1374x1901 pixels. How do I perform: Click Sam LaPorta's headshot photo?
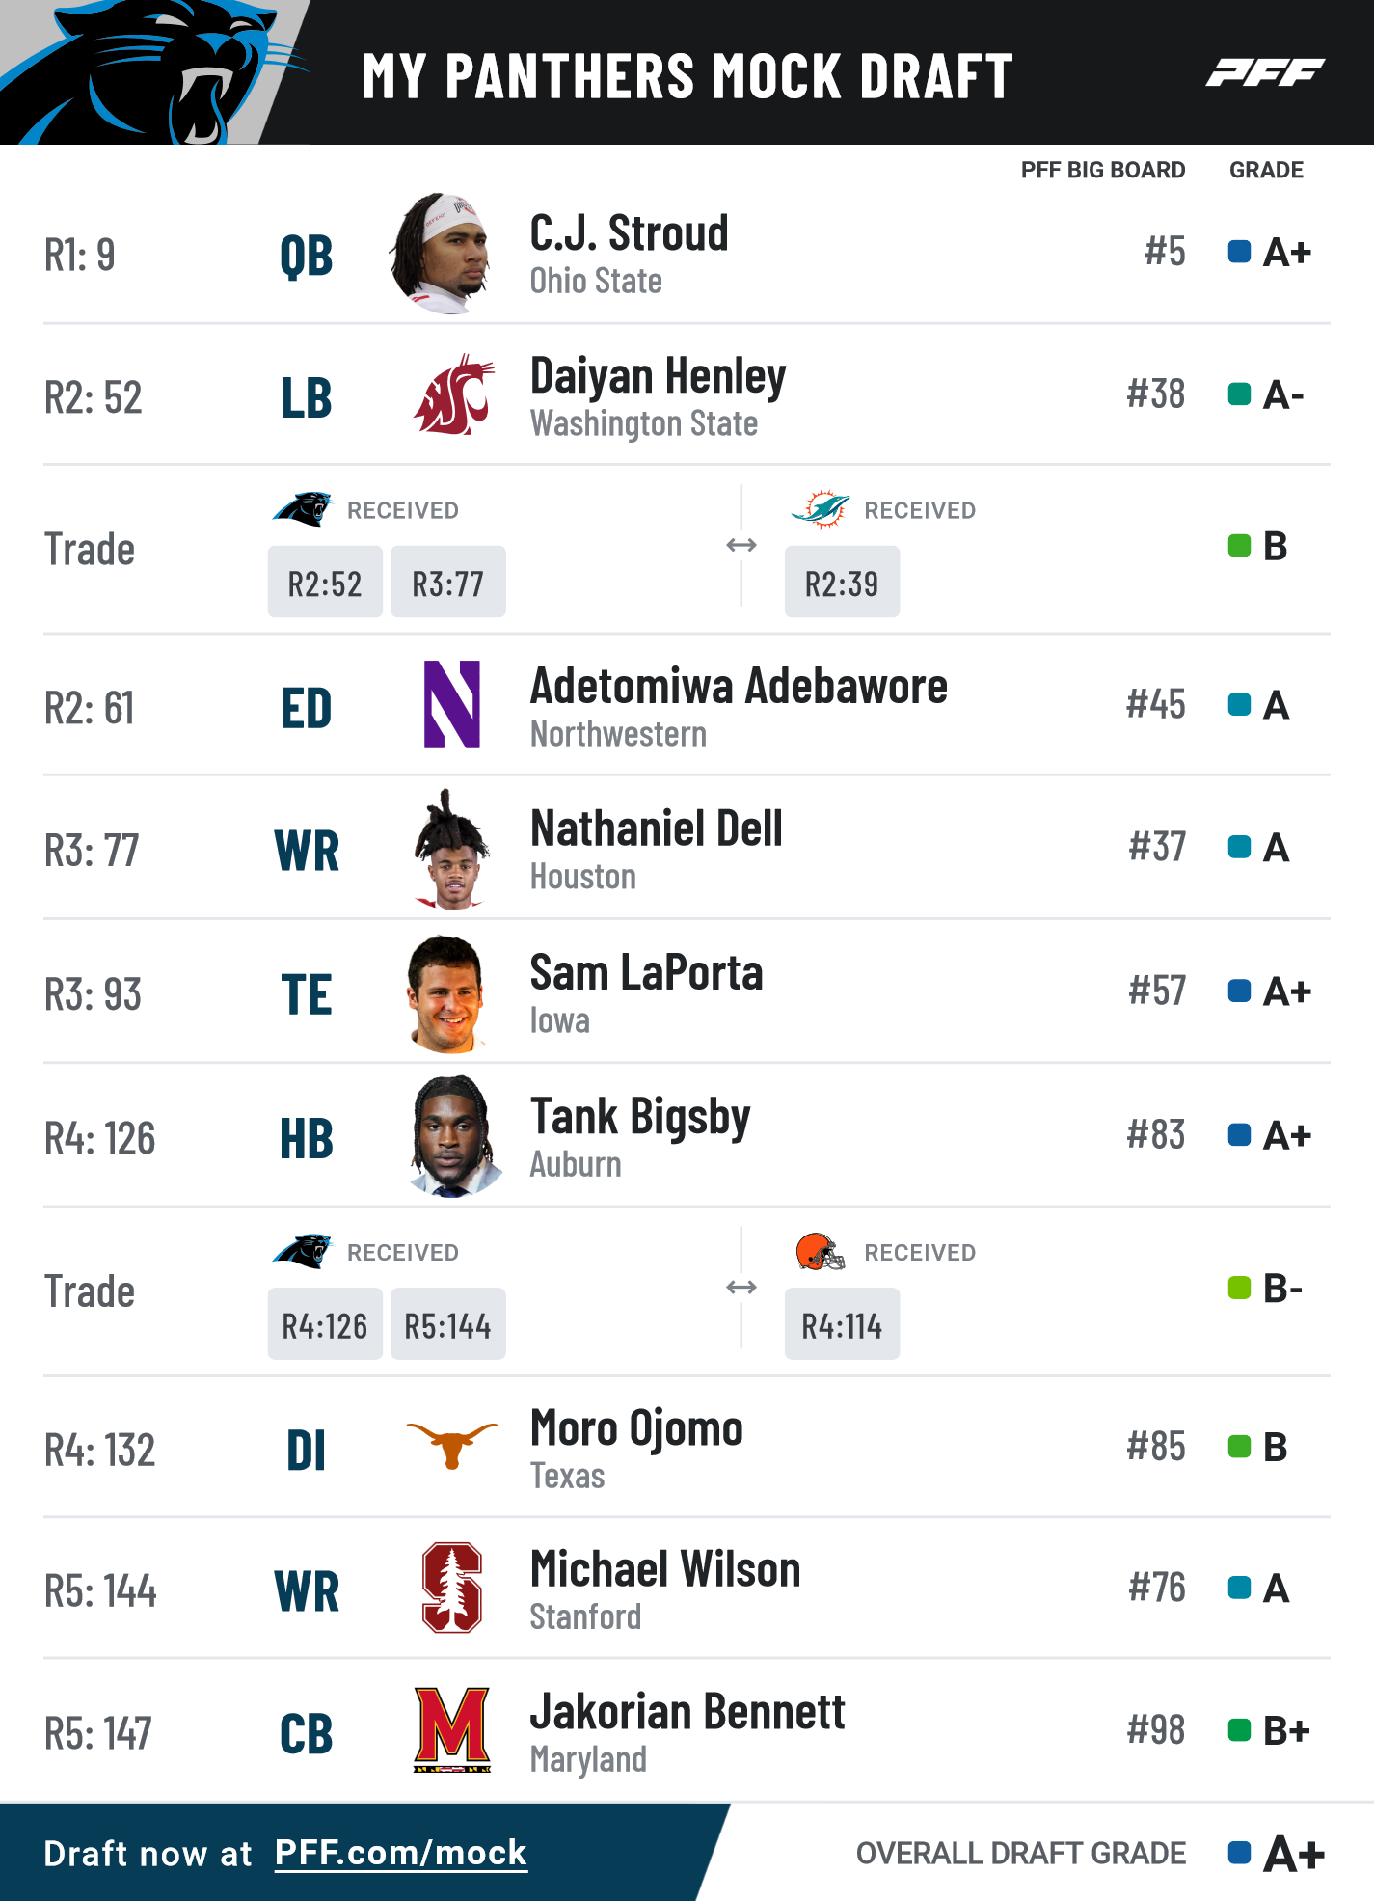(445, 993)
